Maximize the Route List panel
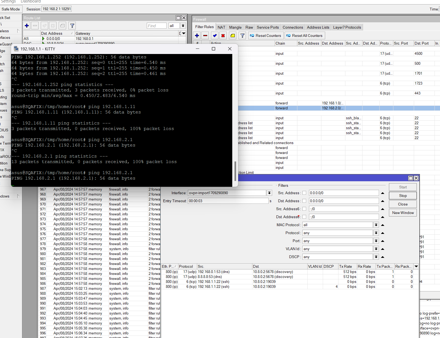Image resolution: width=440 pixels, height=338 pixels. click(x=178, y=18)
